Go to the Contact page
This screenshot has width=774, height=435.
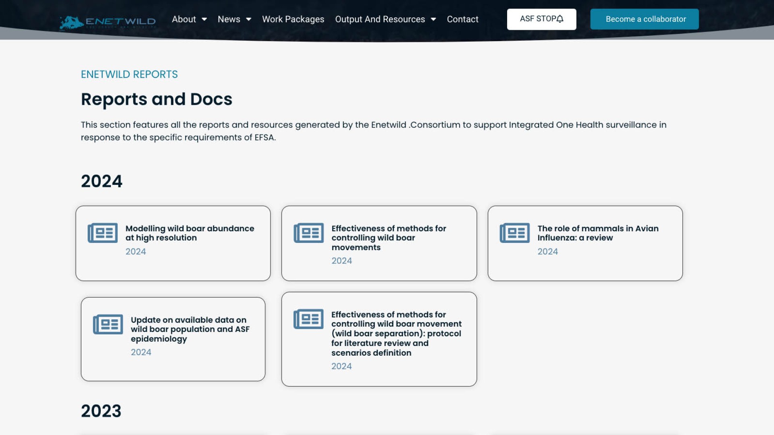462,19
